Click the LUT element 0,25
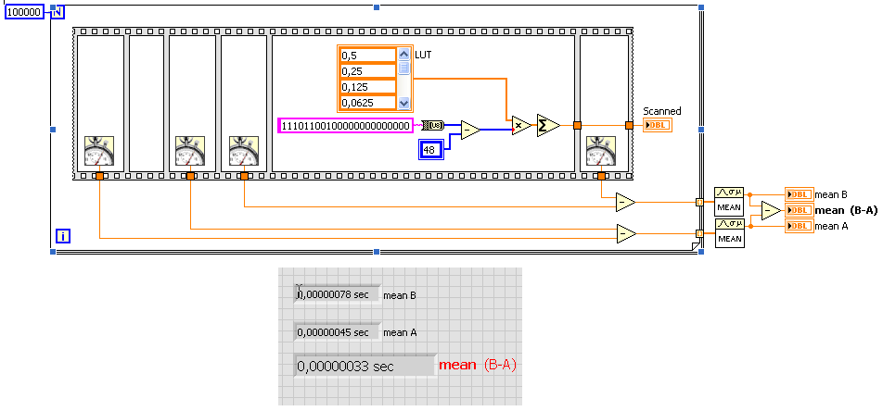The width and height of the screenshot is (883, 411). tap(368, 71)
